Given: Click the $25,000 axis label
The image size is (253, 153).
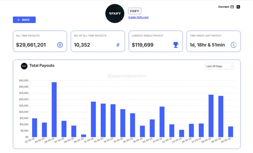Looking at the screenshot, I should 24,106.
